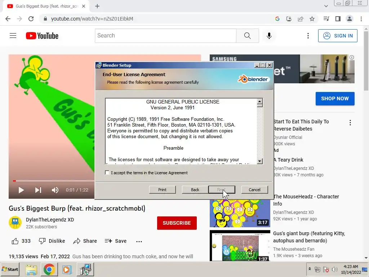
Task: Click SHOP NOW on the Samsung ad
Action: point(335,98)
